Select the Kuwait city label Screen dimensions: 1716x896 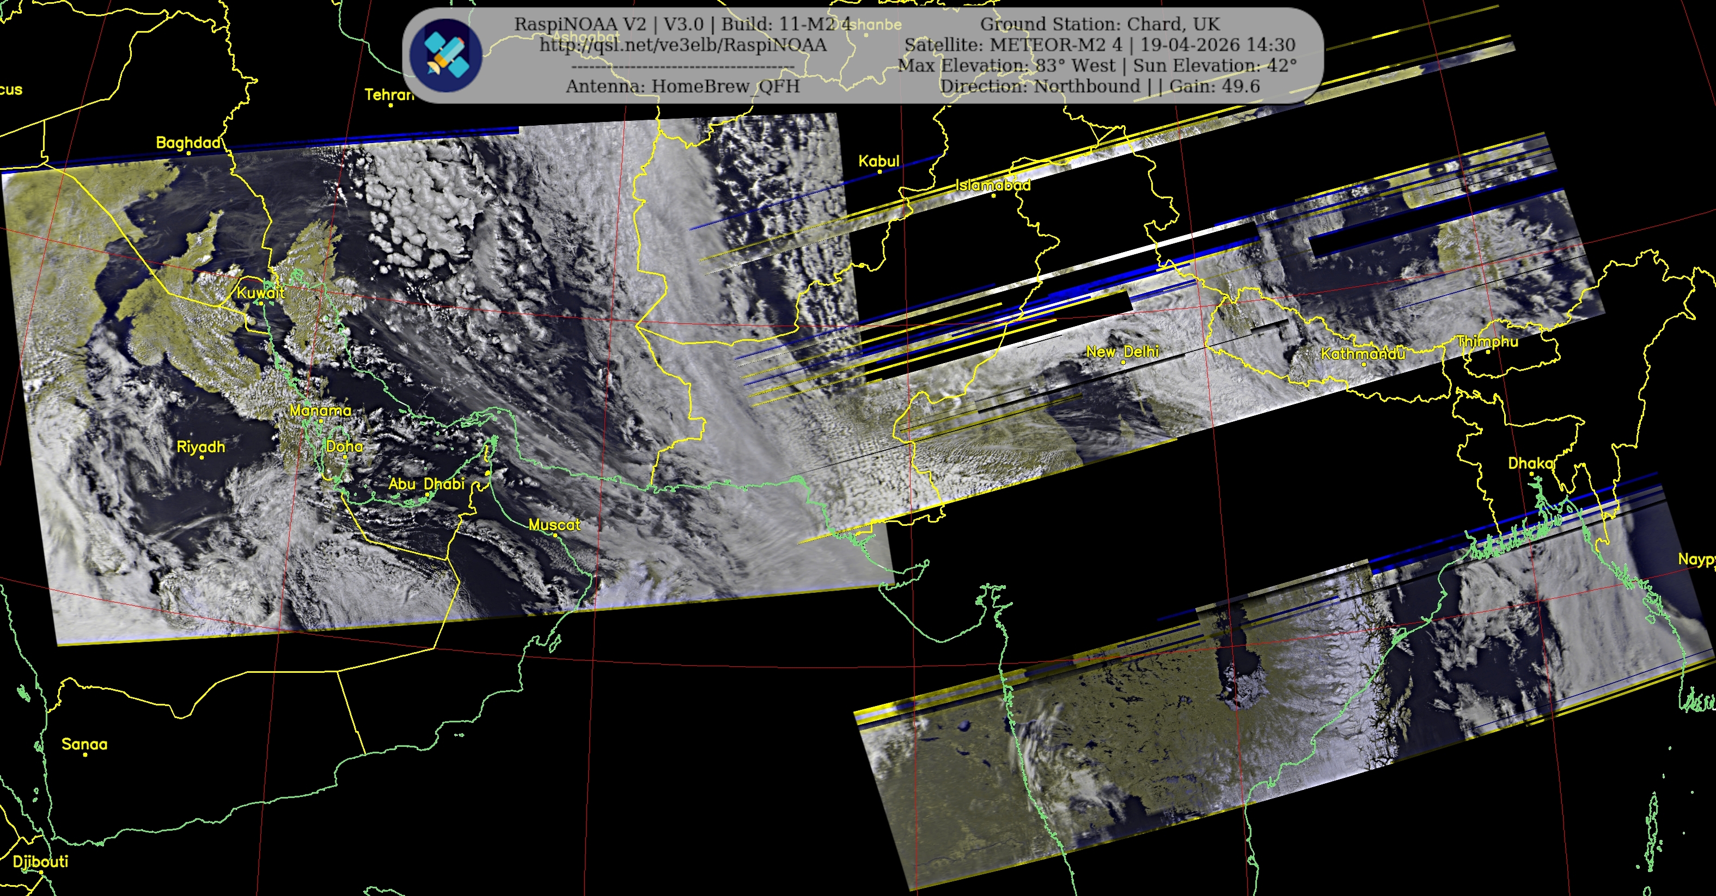coord(260,293)
